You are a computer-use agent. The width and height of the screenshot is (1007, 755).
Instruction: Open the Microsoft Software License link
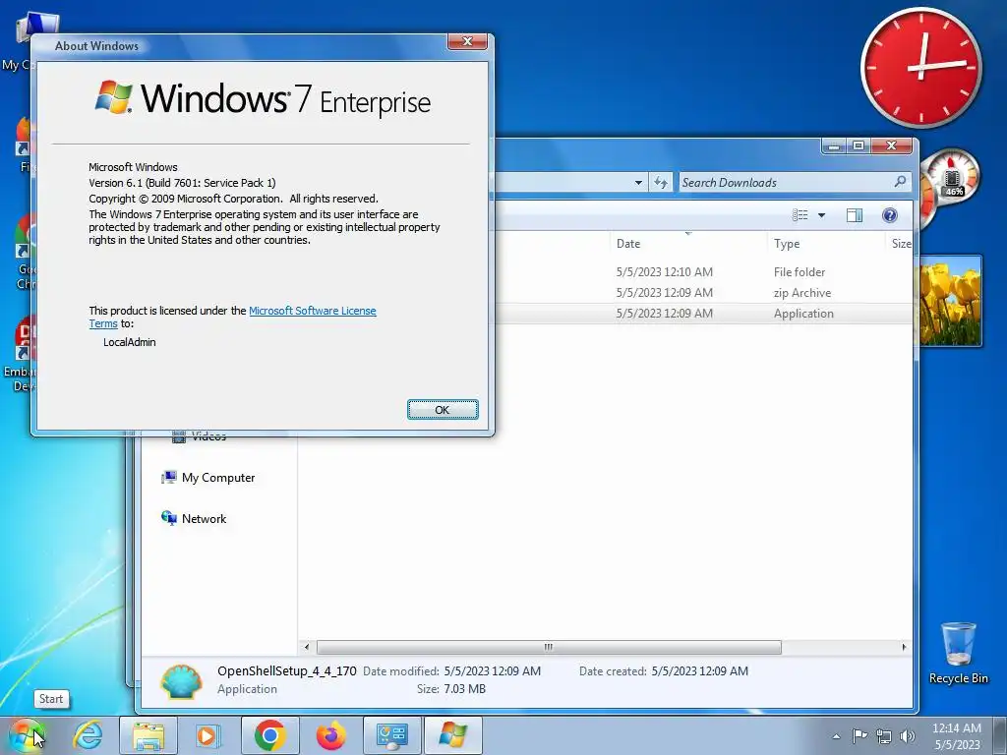click(x=312, y=311)
